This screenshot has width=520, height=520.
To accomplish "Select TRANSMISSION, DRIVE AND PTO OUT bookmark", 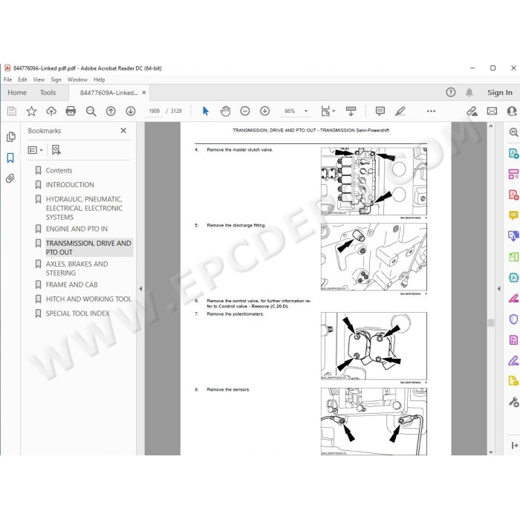I will [x=88, y=247].
